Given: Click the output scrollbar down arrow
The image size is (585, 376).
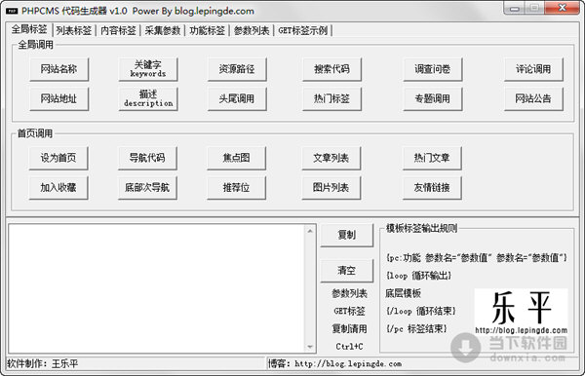Looking at the screenshot, I should [x=310, y=347].
